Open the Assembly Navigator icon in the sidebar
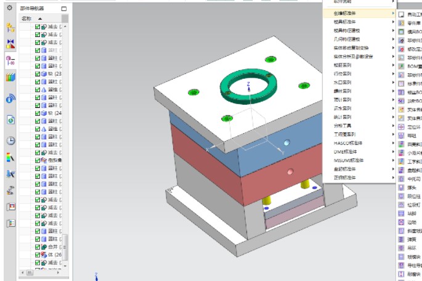The width and height of the screenshot is (422, 281). (x=10, y=27)
